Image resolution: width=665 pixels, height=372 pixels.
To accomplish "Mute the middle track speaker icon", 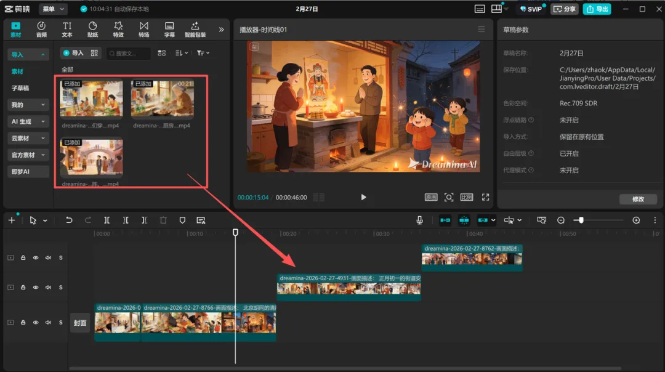I will (49, 287).
